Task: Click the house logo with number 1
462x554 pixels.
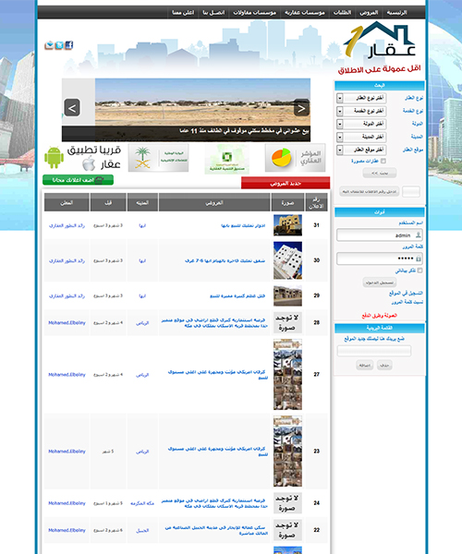Action: click(x=380, y=40)
